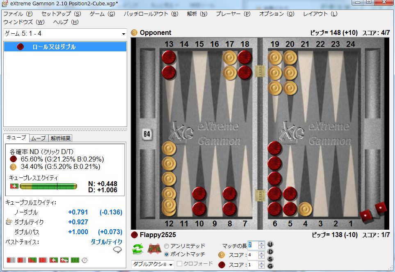This screenshot has width=395, height=272.
Task: Click the gold checker icon beside Opponent
Action: pyautogui.click(x=134, y=32)
